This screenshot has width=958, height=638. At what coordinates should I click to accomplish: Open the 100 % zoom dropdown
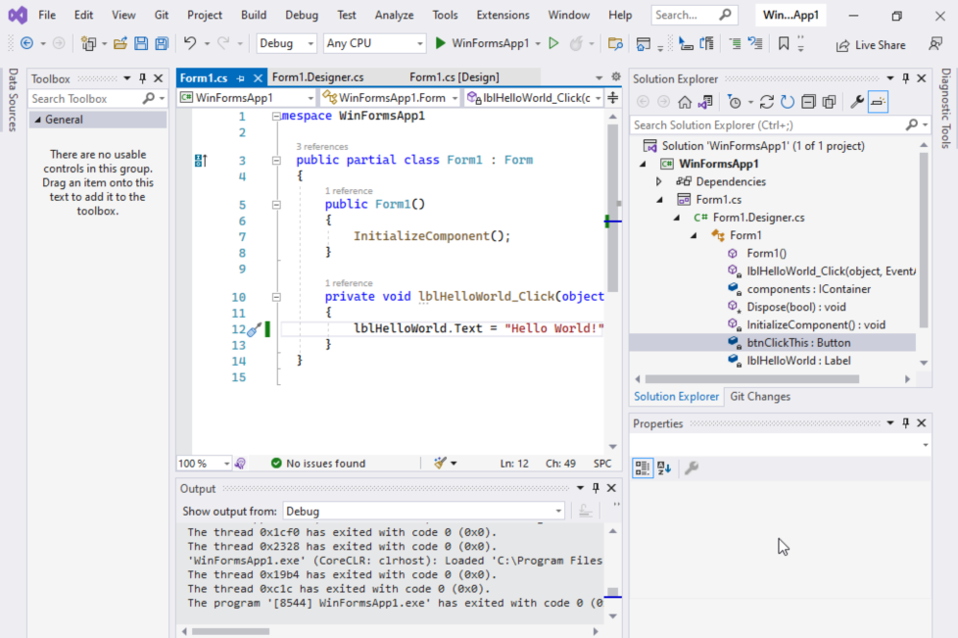[204, 464]
